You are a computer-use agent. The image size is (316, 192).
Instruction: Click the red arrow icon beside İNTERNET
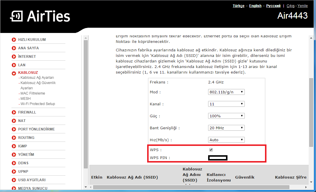(14, 57)
